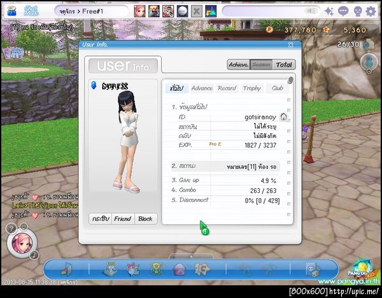Open the Club tab
This screenshot has height=298, width=382.
tap(277, 88)
